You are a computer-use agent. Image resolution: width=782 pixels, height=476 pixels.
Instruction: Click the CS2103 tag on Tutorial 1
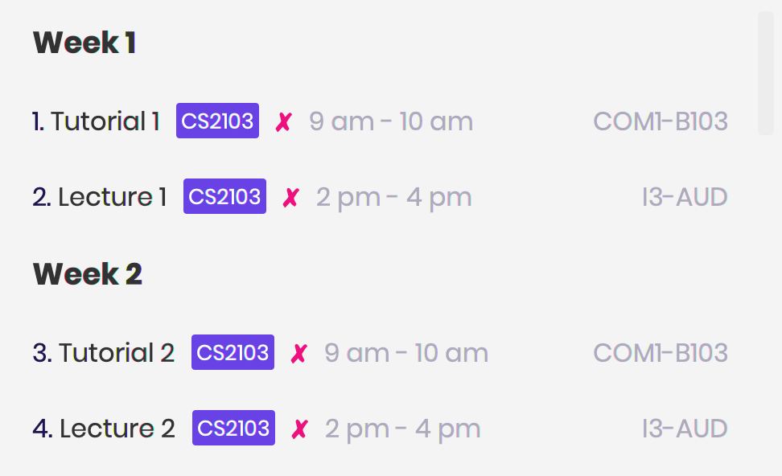click(x=217, y=121)
